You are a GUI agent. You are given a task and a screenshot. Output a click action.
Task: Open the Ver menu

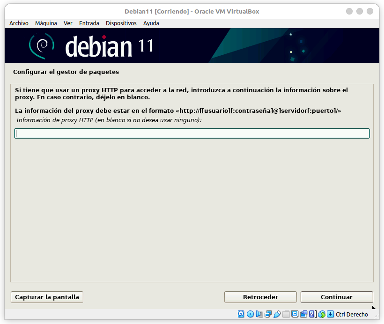68,23
